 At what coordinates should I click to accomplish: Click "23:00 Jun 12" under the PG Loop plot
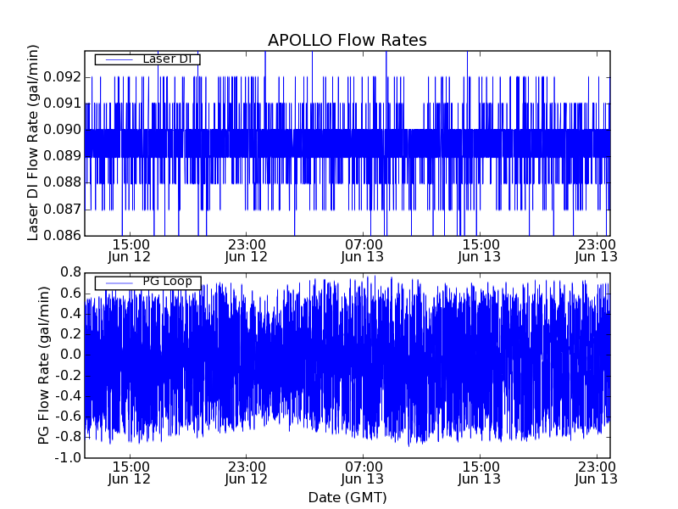[x=247, y=473]
